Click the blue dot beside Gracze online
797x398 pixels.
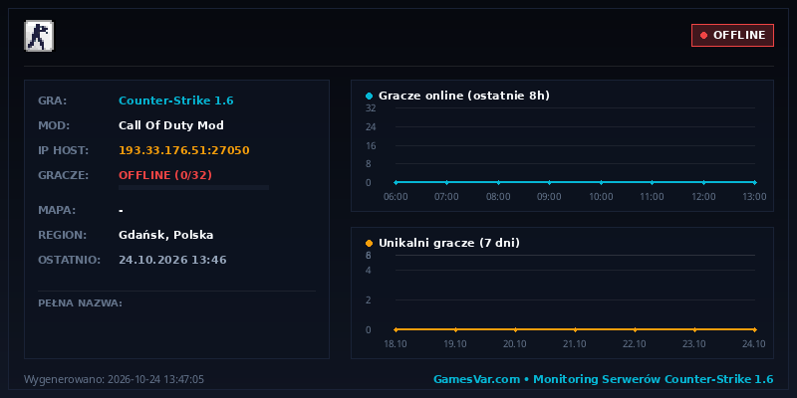[x=369, y=96]
